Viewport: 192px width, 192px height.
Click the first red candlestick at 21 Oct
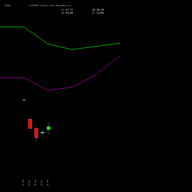click(30, 124)
